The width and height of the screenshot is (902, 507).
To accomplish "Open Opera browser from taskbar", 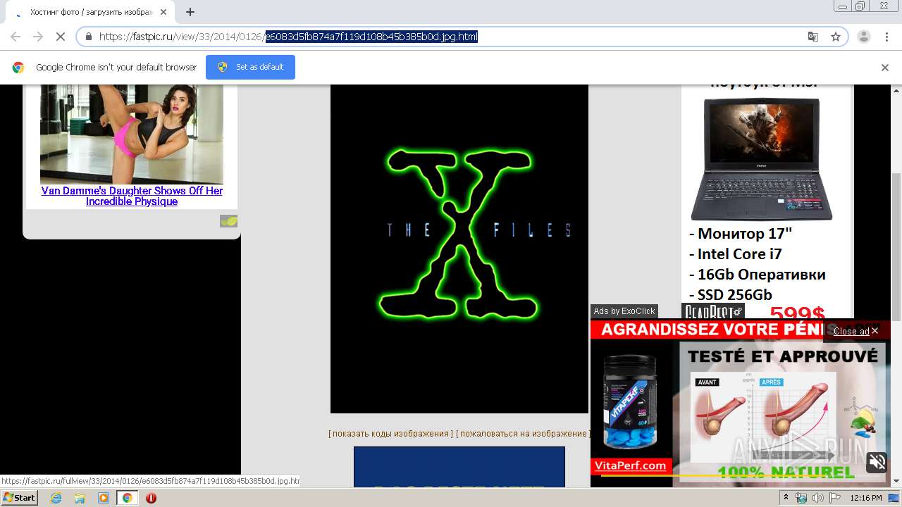I will pos(151,498).
